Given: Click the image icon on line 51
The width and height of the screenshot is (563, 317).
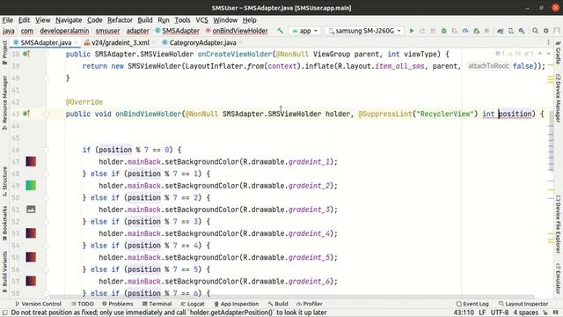Looking at the screenshot, I should (x=31, y=210).
